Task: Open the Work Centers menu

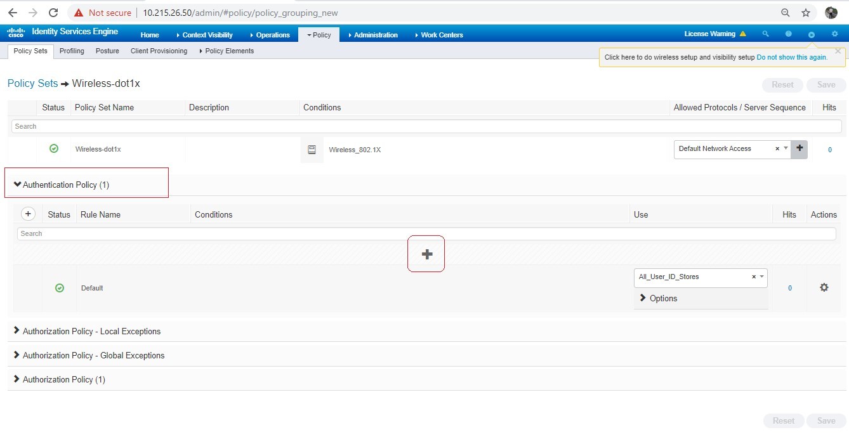Action: 438,35
